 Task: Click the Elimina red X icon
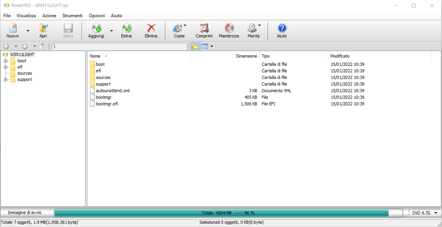coord(151,28)
